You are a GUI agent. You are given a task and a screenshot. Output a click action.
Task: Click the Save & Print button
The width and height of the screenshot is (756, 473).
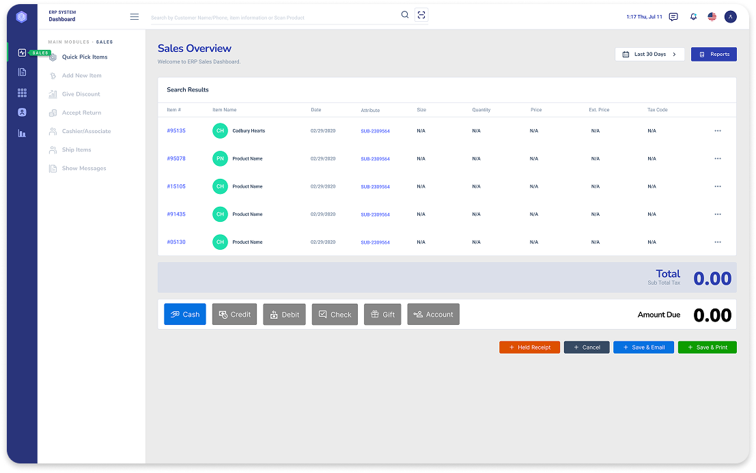coord(708,347)
